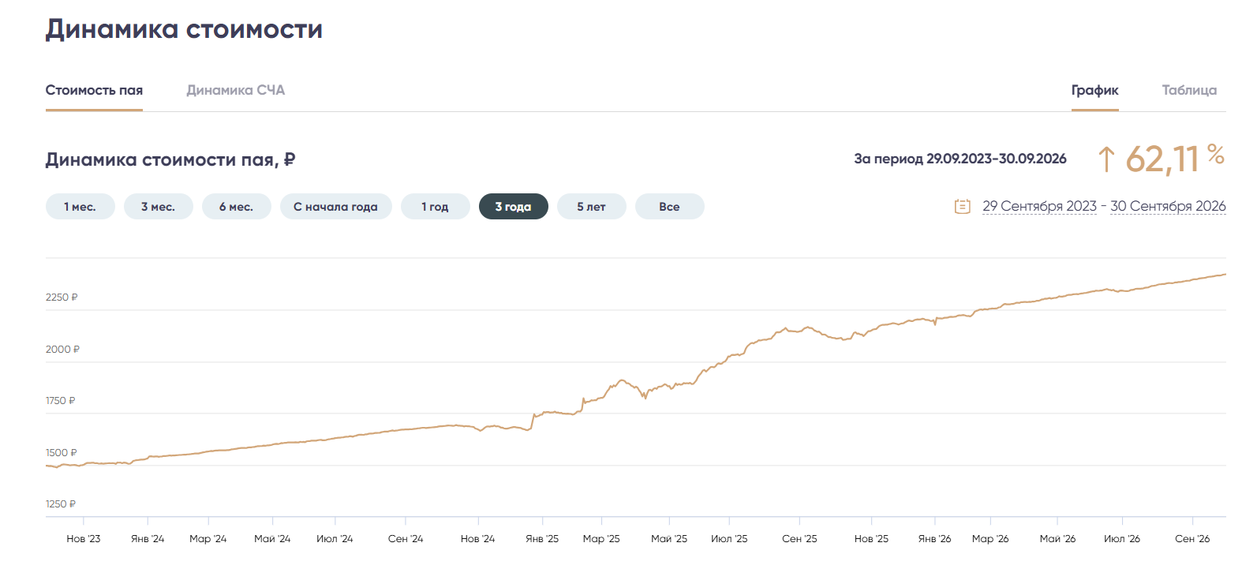Image resolution: width=1257 pixels, height=569 pixels.
Task: Click the 1500 ₽ axis label
Action: [62, 453]
